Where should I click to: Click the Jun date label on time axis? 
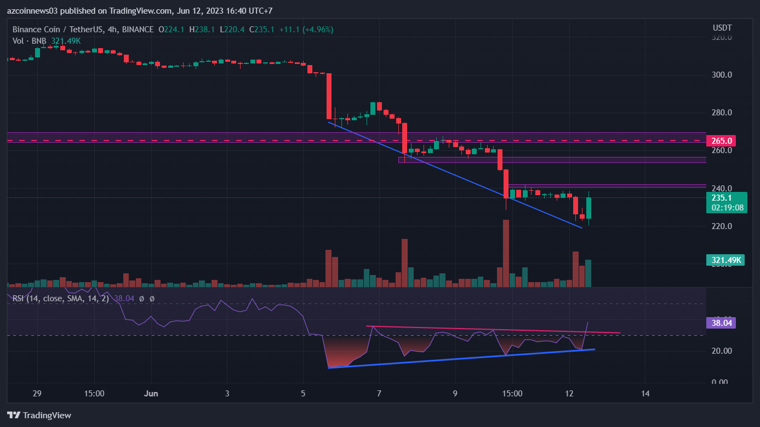click(152, 393)
